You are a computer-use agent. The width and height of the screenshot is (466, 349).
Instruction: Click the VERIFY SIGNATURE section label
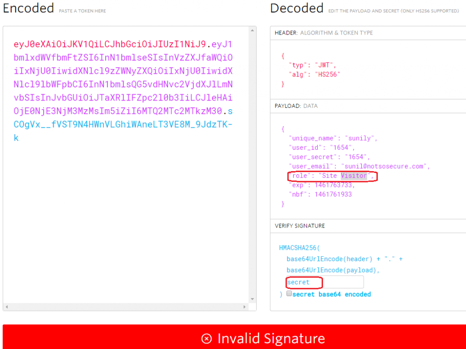click(x=299, y=226)
